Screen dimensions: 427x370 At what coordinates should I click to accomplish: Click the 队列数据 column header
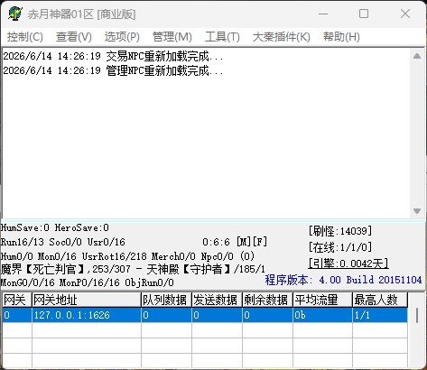[166, 300]
